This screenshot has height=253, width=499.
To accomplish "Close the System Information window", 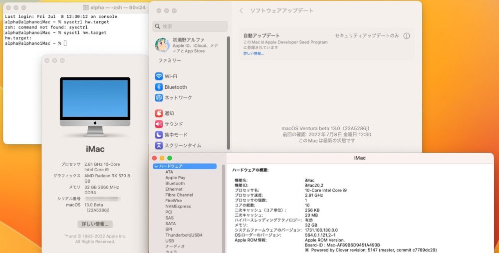I will point(154,158).
